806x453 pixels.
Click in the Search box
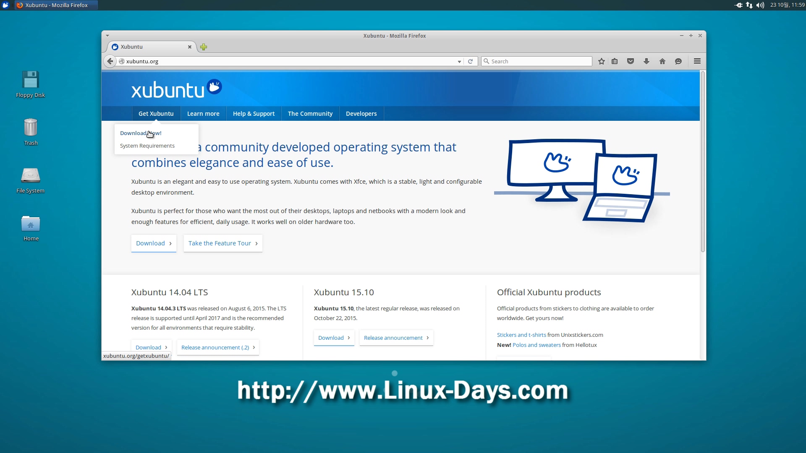tap(536, 61)
